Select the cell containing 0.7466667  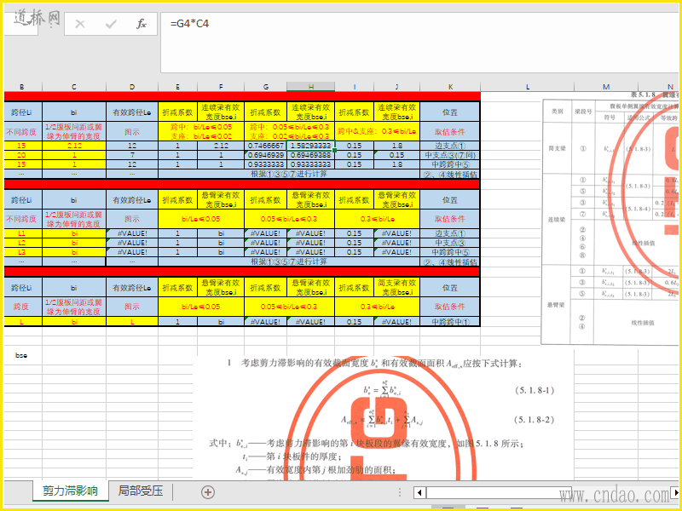[266, 146]
